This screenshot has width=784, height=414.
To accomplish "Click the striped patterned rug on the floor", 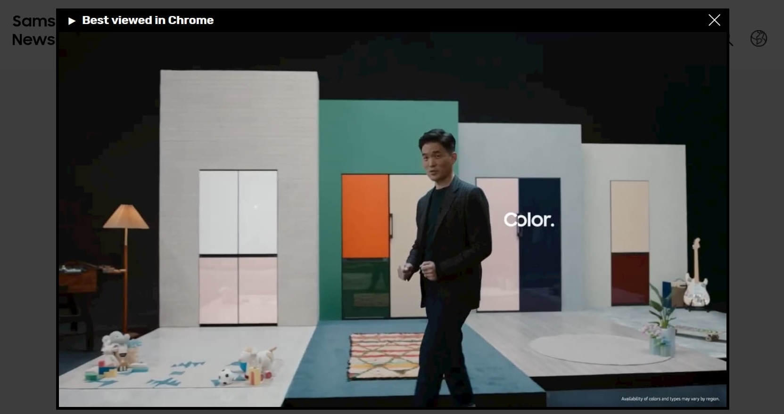I will pos(384,356).
